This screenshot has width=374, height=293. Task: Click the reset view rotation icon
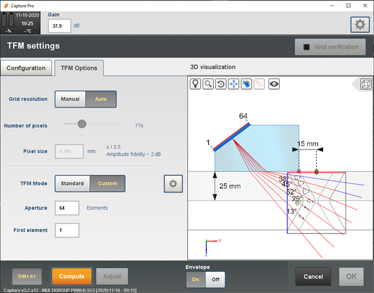pyautogui.click(x=221, y=84)
